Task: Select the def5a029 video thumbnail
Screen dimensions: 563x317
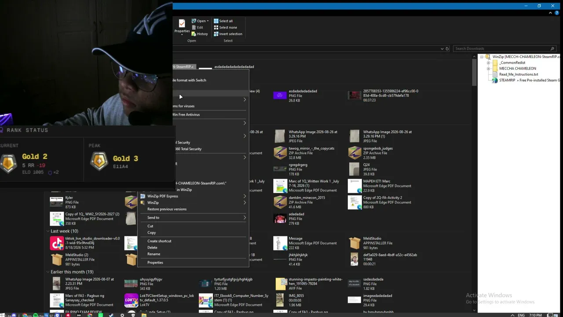Action: click(x=355, y=259)
